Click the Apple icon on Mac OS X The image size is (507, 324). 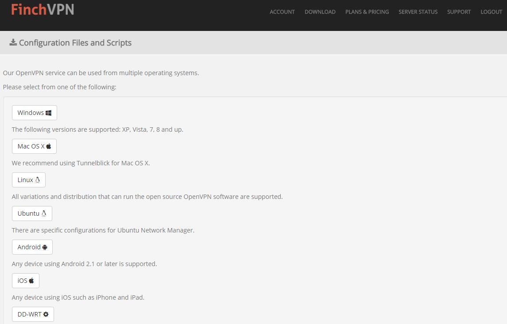[49, 146]
